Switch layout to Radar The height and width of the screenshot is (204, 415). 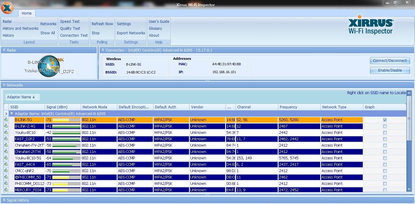pyautogui.click(x=7, y=22)
